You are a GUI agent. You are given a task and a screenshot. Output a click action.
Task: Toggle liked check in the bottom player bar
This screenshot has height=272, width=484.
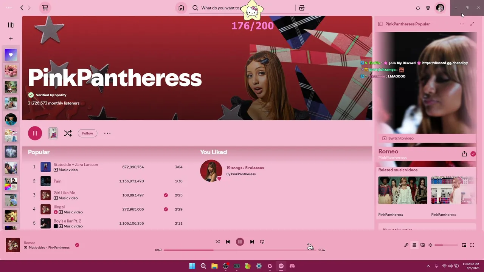point(77,245)
